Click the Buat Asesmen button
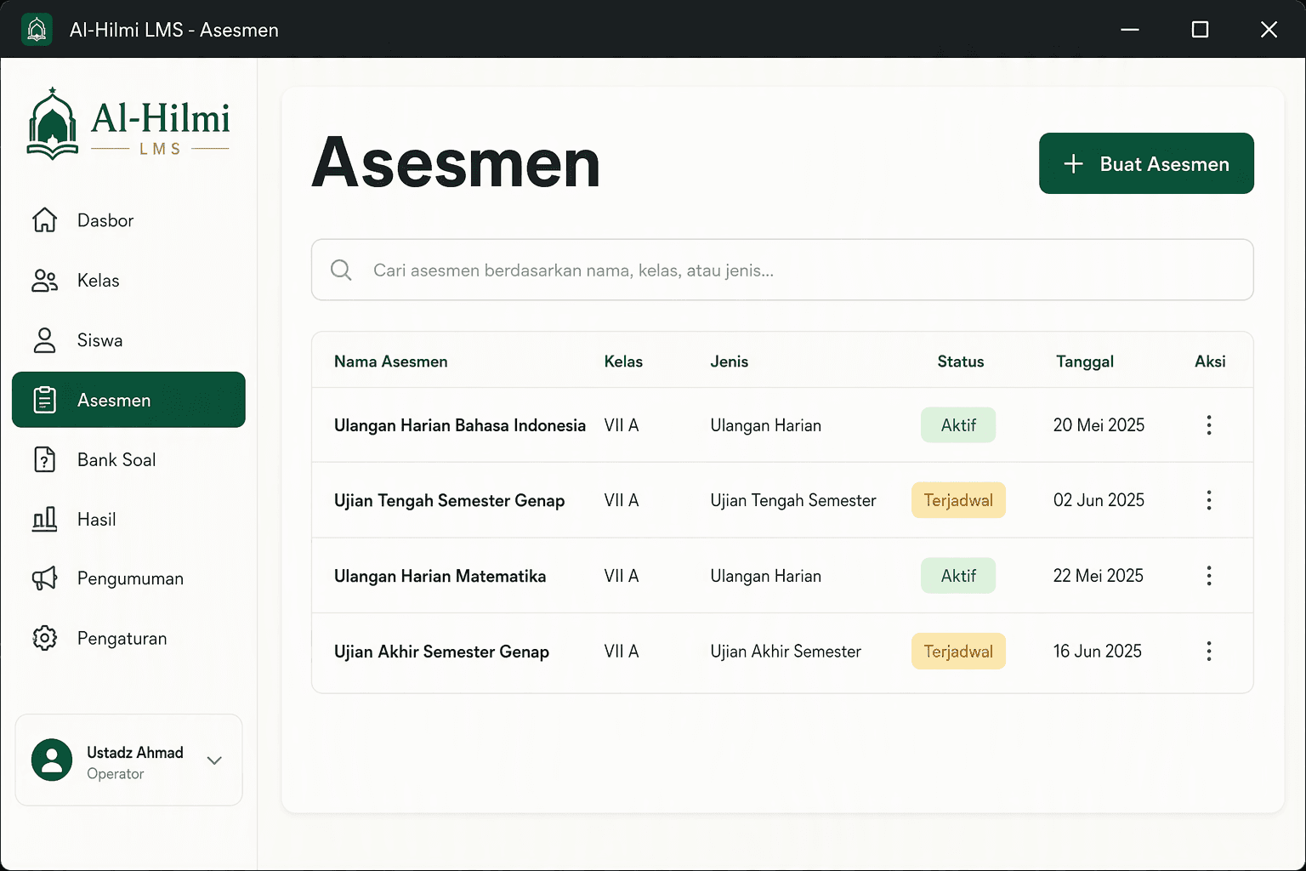The image size is (1306, 871). click(1146, 163)
